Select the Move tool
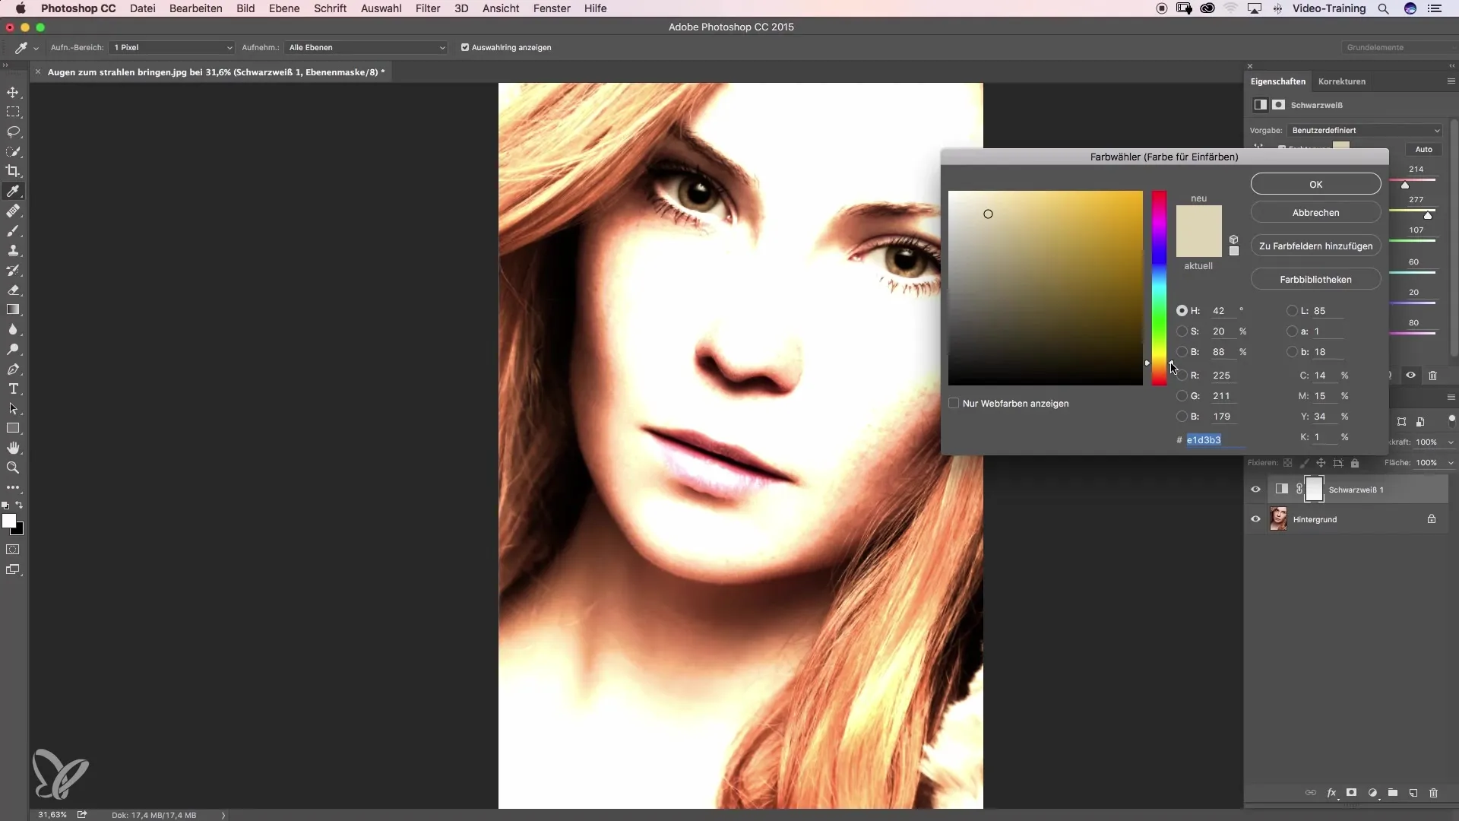 pyautogui.click(x=13, y=92)
